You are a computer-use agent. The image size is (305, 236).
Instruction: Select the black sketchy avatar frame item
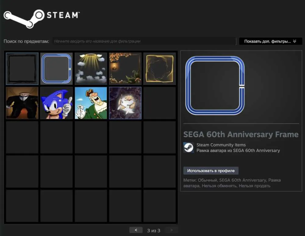[22, 69]
